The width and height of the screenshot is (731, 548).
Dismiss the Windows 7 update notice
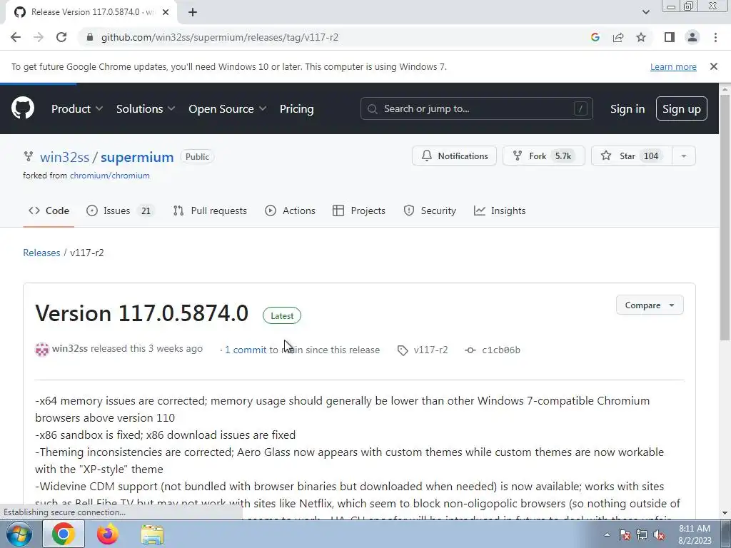(x=714, y=66)
